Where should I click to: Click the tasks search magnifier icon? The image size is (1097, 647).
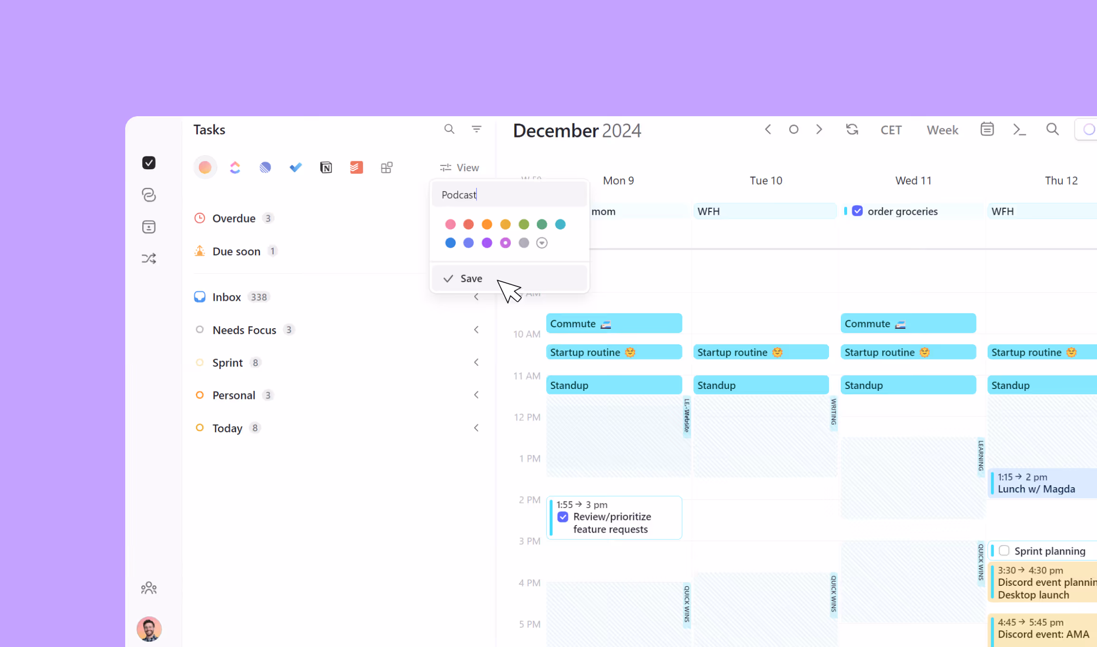449,129
